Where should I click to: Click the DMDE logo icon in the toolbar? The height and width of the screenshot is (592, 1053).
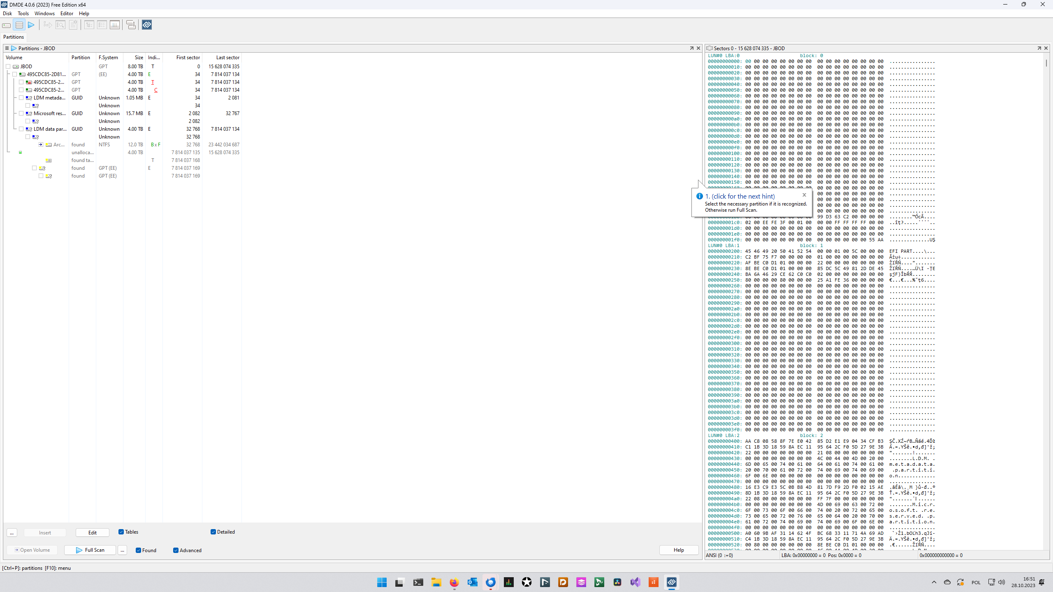click(x=147, y=25)
